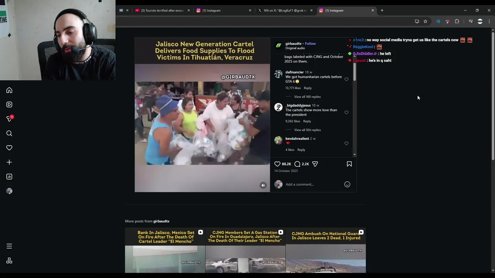Open the emoji picker for comment
Image resolution: width=495 pixels, height=278 pixels.
tap(347, 184)
